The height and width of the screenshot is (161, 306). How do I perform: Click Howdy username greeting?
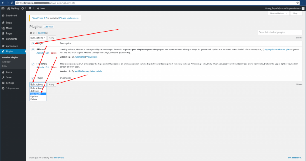click(x=283, y=8)
